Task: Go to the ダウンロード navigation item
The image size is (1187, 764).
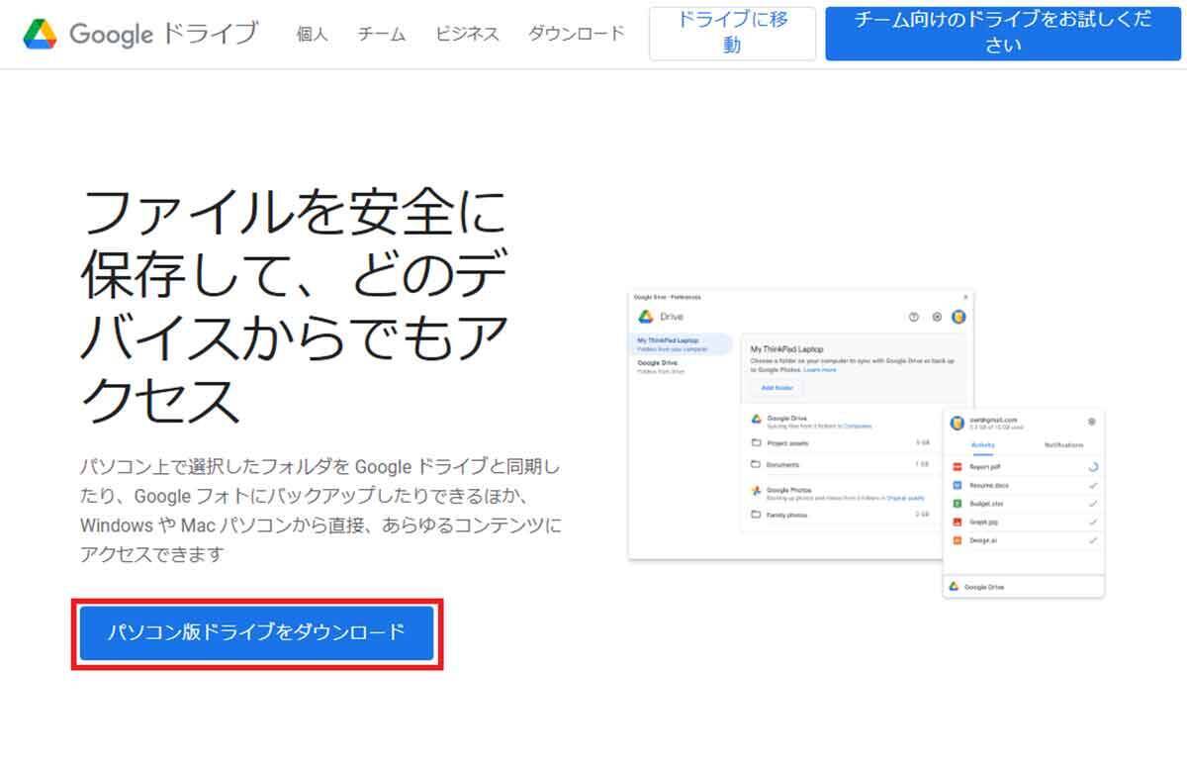Action: pos(576,34)
